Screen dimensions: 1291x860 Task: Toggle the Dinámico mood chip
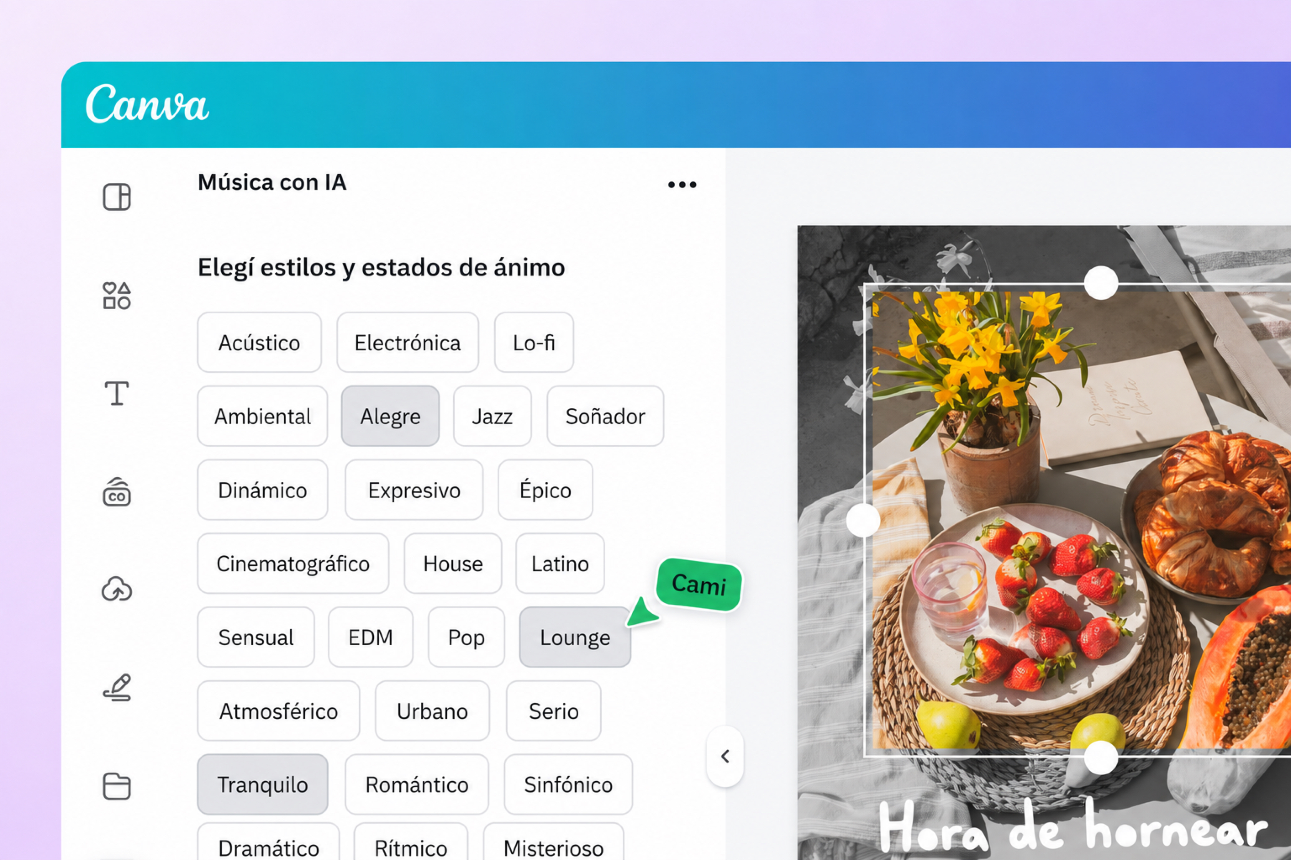pos(262,490)
